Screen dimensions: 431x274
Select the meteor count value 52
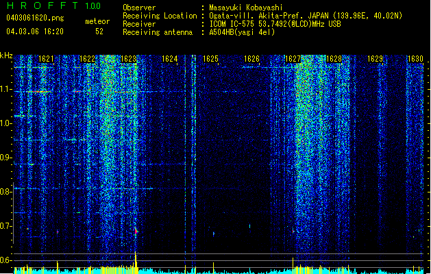[x=99, y=32]
